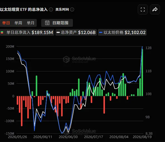Image resolution: width=165 pixels, height=142 pixels.
Task: Click the share arrow icon
Action: (x=155, y=9)
